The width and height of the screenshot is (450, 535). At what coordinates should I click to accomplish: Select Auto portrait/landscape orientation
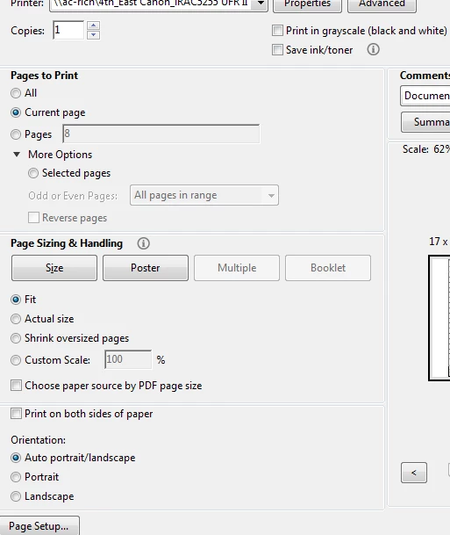tap(16, 458)
